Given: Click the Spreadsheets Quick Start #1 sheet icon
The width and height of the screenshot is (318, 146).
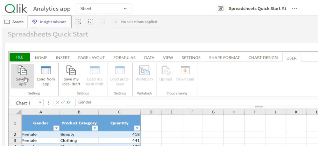Looking at the screenshot, I should click(221, 9).
